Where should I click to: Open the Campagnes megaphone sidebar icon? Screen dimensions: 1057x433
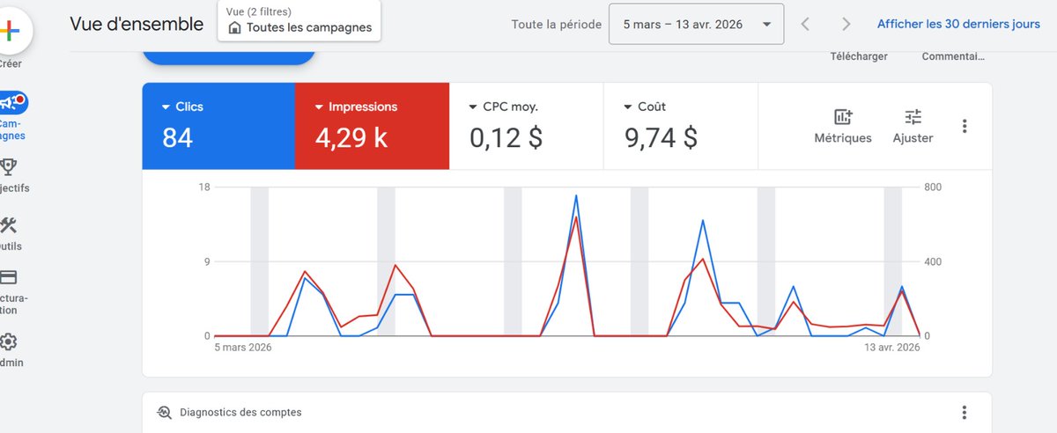[12, 103]
